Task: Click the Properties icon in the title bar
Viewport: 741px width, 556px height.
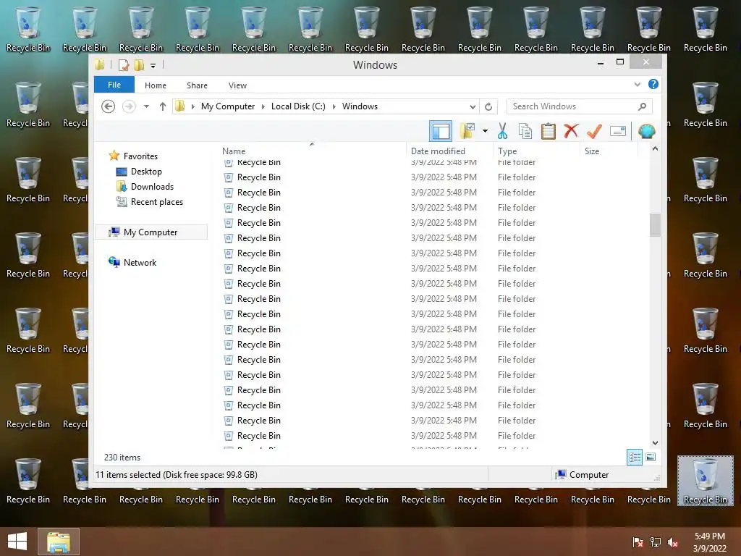Action: [x=123, y=64]
